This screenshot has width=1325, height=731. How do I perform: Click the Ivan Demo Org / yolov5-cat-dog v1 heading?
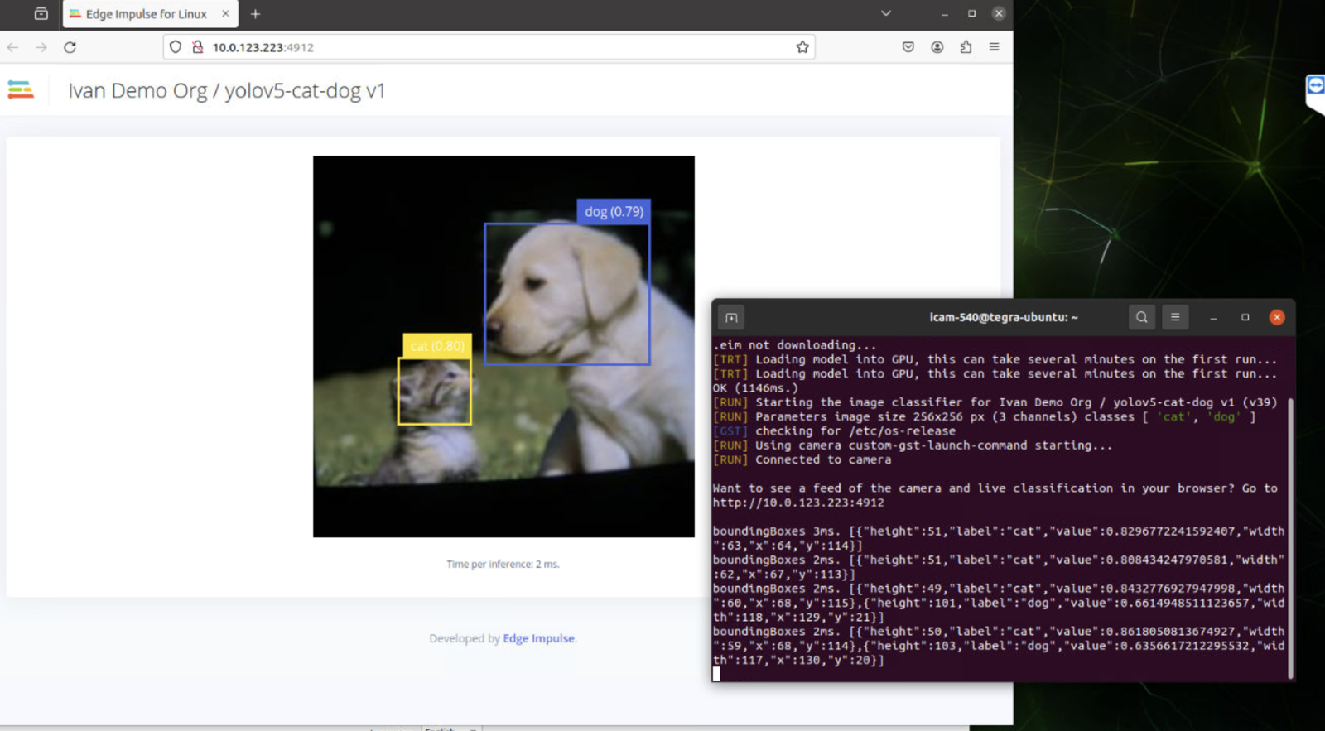click(x=226, y=90)
